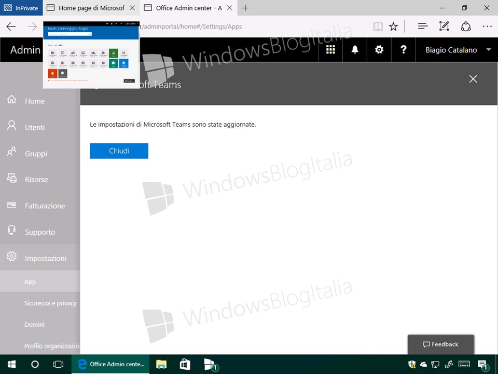Open network status in the system tray

click(435, 364)
